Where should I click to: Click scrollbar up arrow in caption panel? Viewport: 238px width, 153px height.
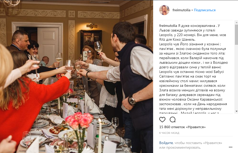pos(236,23)
